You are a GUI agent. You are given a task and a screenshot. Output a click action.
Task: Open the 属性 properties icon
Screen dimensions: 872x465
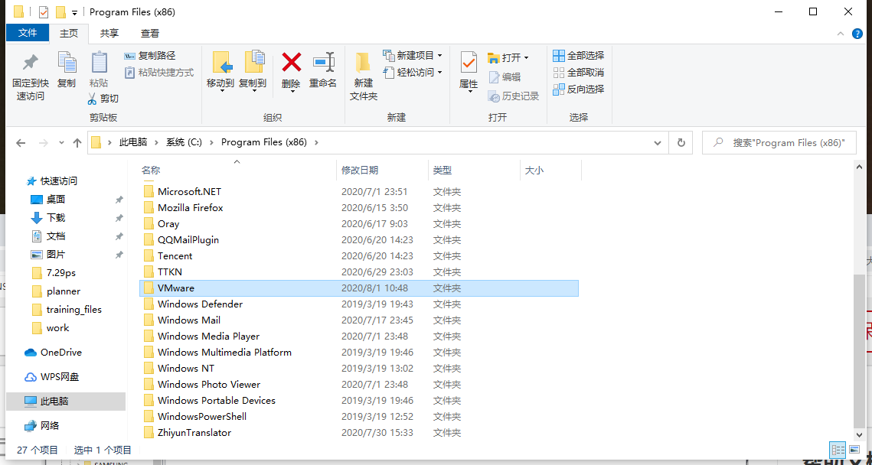click(x=469, y=63)
